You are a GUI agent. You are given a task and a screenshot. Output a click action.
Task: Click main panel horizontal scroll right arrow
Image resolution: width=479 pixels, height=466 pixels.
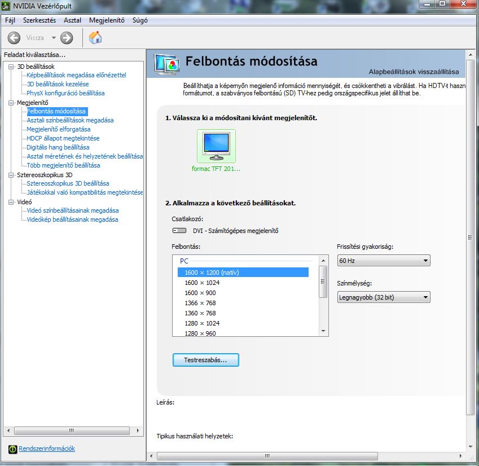point(461,456)
